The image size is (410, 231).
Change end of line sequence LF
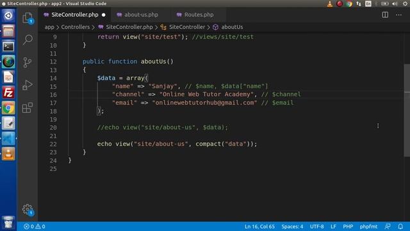pyautogui.click(x=333, y=227)
